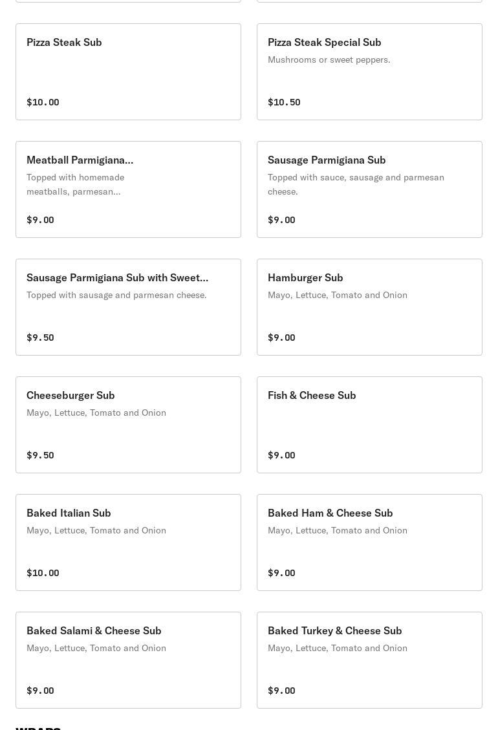Click the $9.50 price on Cheeseburger Sub
Screen dimensions: 498x730
(40, 455)
